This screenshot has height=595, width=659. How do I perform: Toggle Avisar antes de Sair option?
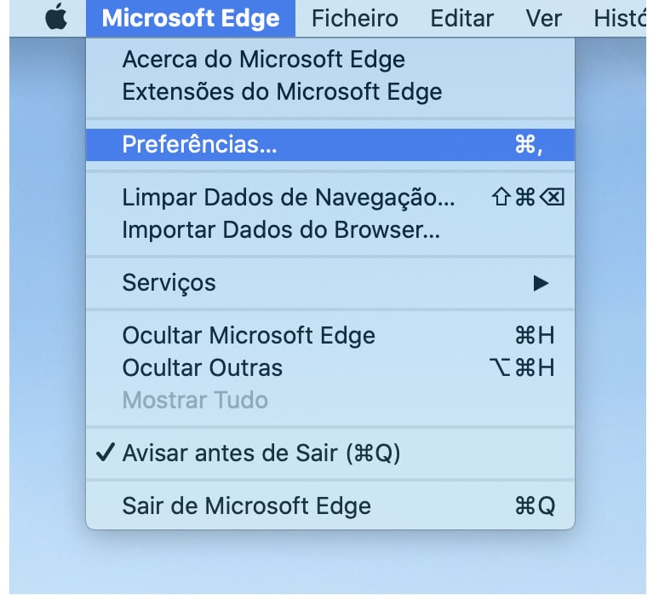(330, 453)
